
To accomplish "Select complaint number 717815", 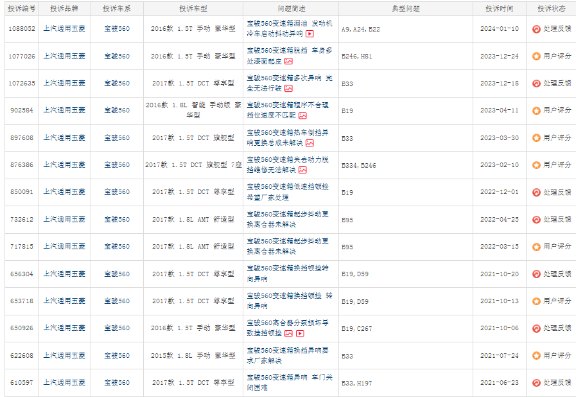I will click(22, 247).
